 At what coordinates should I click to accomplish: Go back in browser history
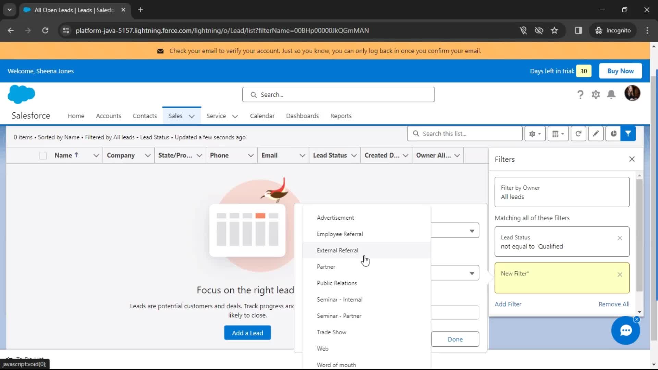point(11,30)
